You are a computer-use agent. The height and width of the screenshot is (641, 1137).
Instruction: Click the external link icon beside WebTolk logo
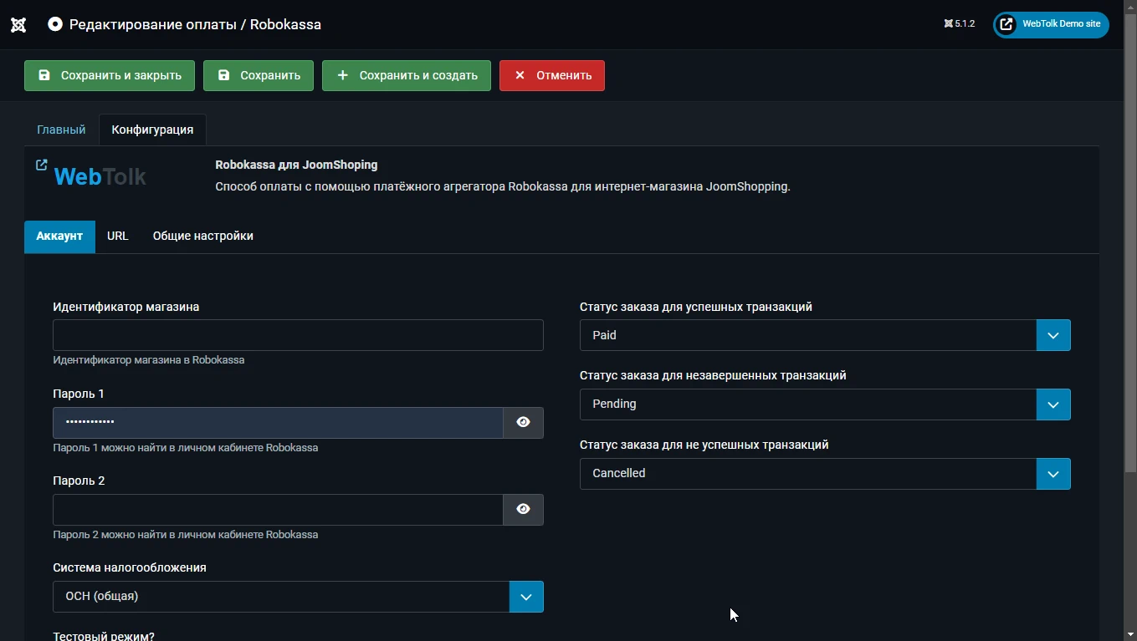click(42, 165)
